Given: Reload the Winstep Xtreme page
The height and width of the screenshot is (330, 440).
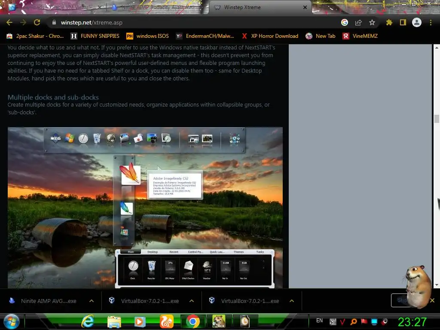Looking at the screenshot, I should coord(37,22).
